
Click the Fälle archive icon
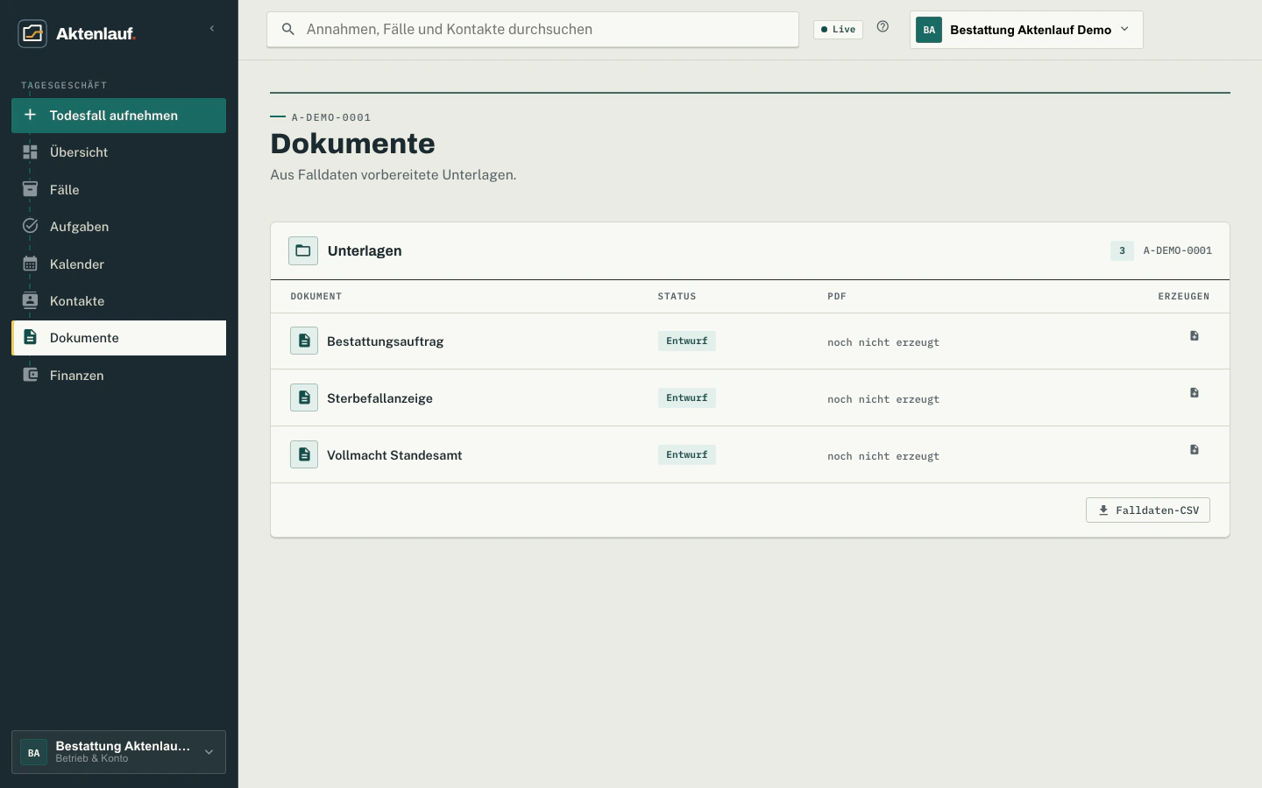tap(30, 189)
